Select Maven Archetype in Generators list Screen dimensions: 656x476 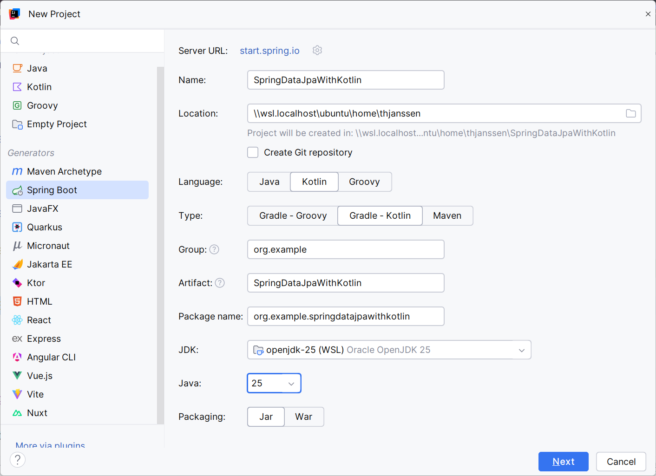point(64,171)
